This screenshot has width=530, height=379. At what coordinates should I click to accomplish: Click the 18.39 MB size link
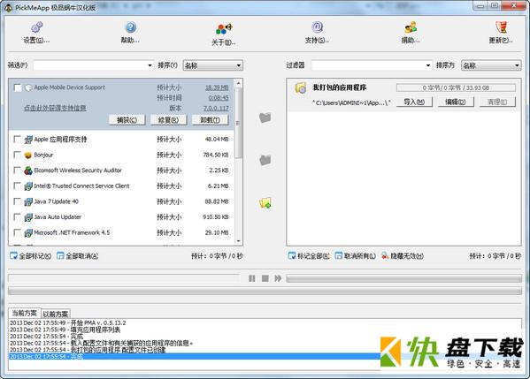tap(217, 87)
